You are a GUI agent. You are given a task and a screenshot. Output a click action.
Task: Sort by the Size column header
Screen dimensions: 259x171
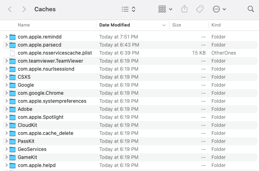pyautogui.click(x=177, y=25)
